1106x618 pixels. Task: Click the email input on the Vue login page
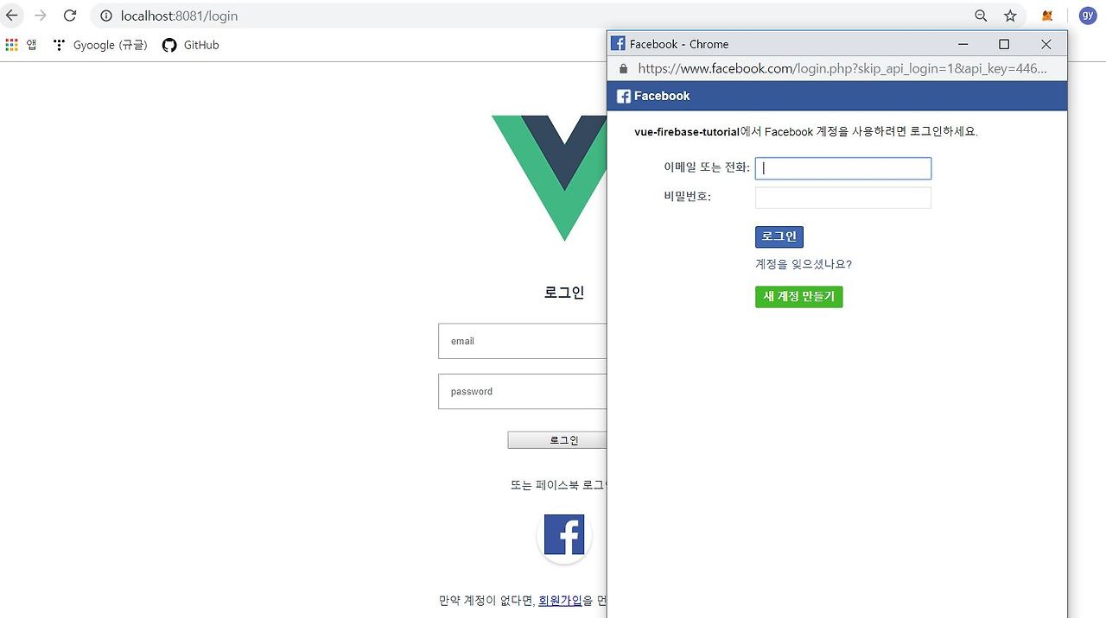[x=523, y=341]
